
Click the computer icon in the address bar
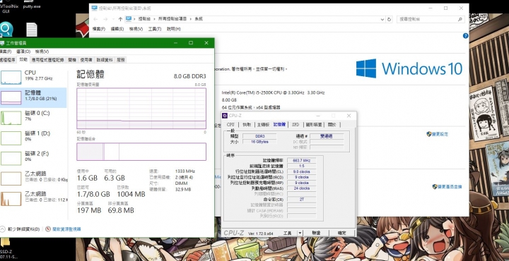(129, 19)
